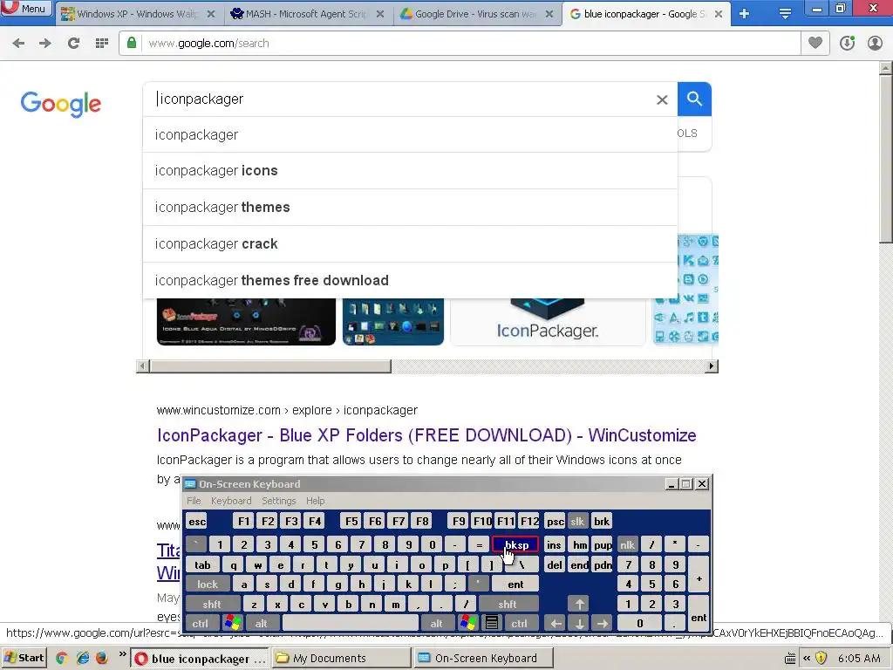Toggle the left alt key
The image size is (893, 670).
tap(262, 623)
